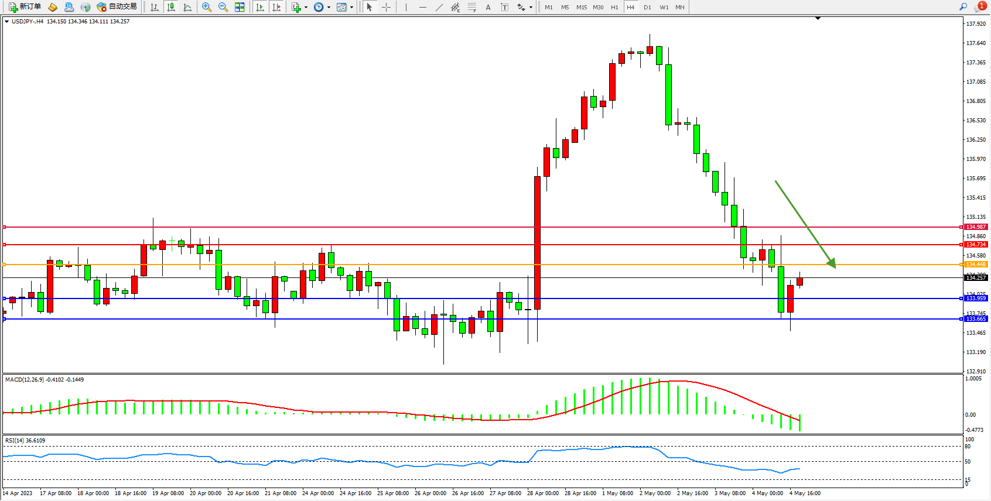Select the line chart style icon

coord(187,7)
